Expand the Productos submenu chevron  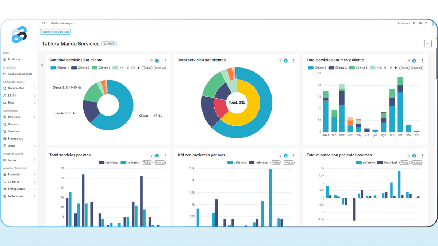point(35,175)
